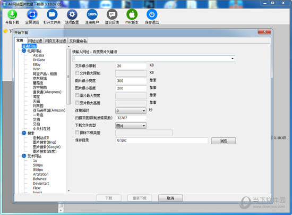The width and height of the screenshot is (292, 215).
Task: Enable 图片最大高度 checkbox
Action: [77, 103]
